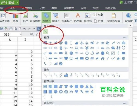Open the WPS 表格 application menu dropdown
This screenshot has width=137, height=106.
tap(18, 3)
